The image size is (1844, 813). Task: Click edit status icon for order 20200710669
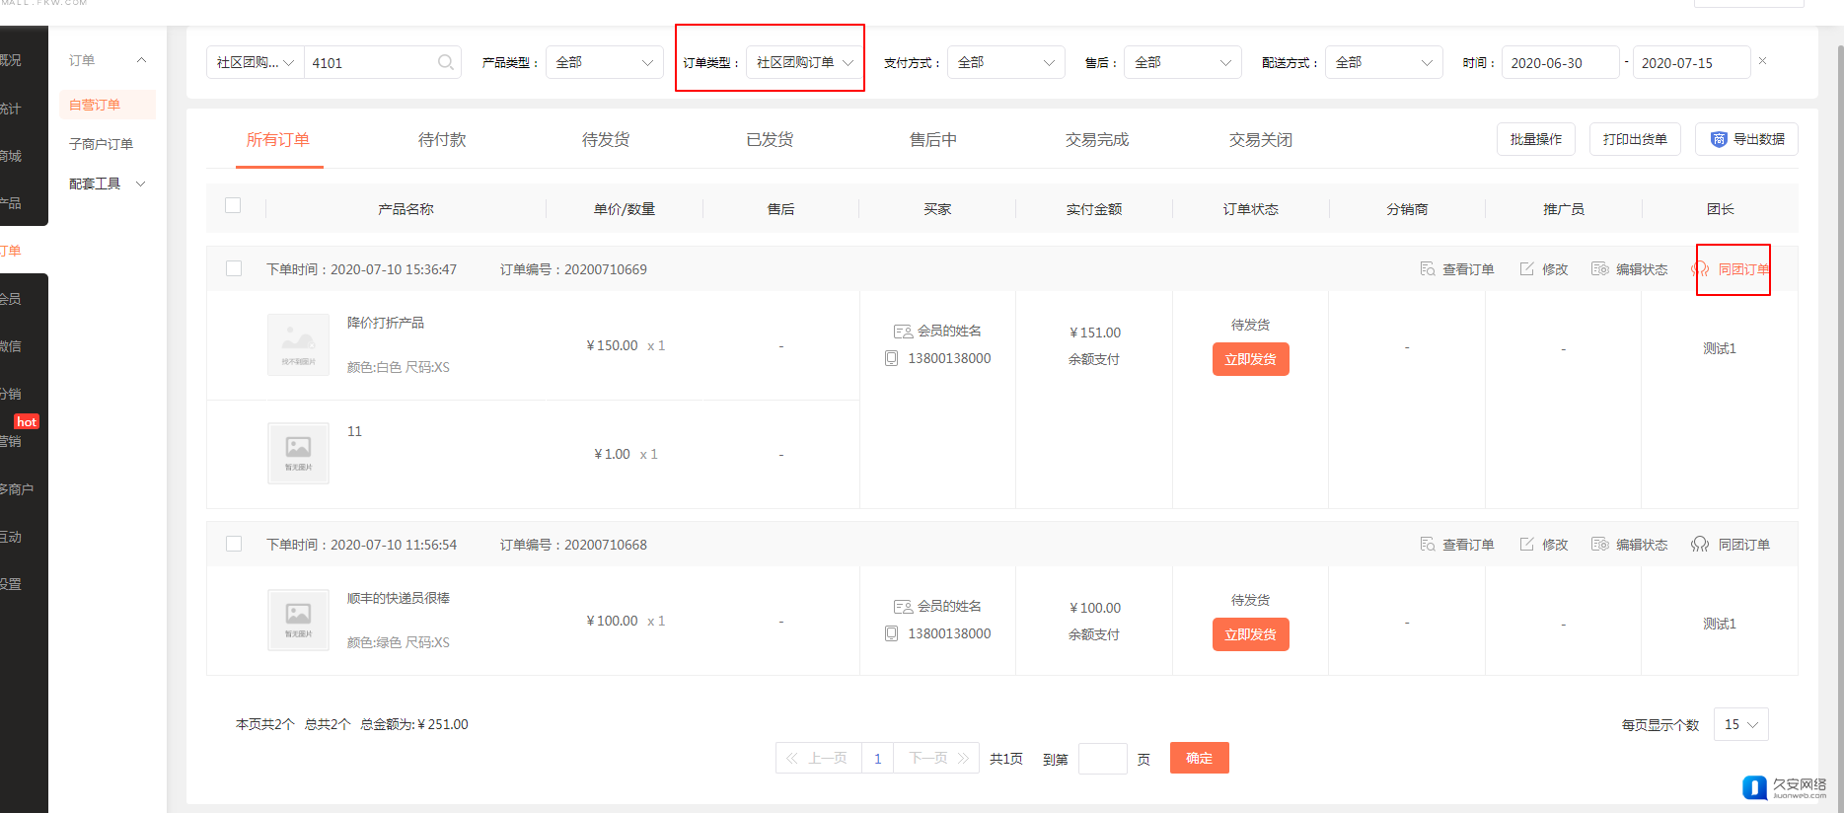click(1600, 268)
